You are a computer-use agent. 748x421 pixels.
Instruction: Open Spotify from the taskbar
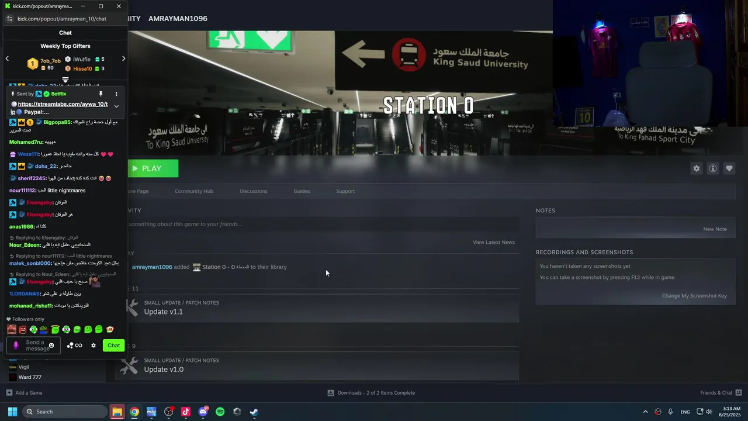coord(220,412)
